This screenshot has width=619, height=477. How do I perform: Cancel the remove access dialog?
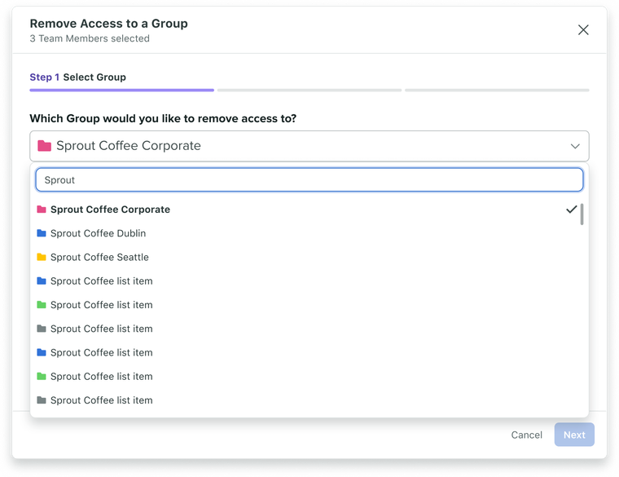click(x=527, y=435)
